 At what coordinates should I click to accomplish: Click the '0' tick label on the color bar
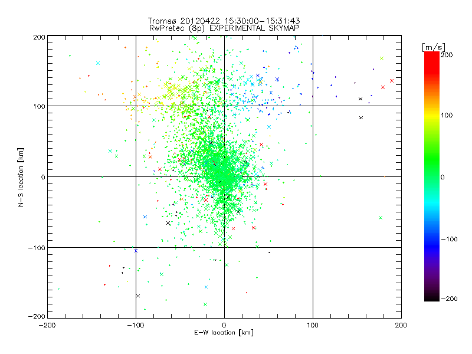tap(442, 177)
